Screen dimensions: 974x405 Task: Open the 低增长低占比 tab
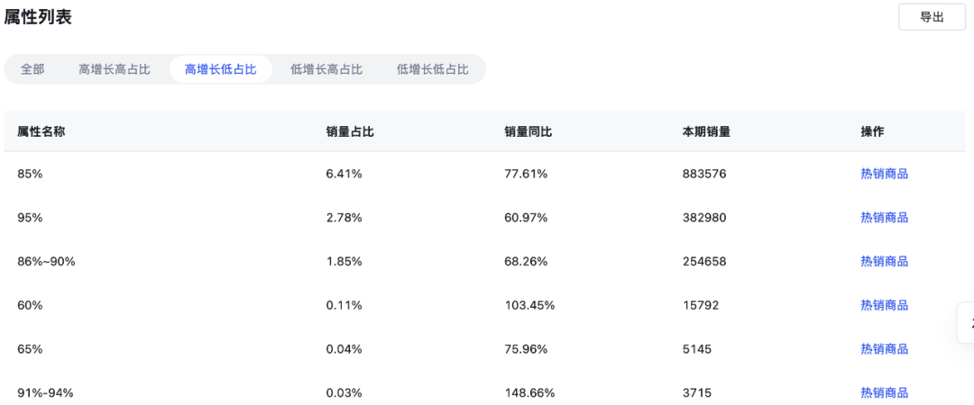click(x=432, y=68)
